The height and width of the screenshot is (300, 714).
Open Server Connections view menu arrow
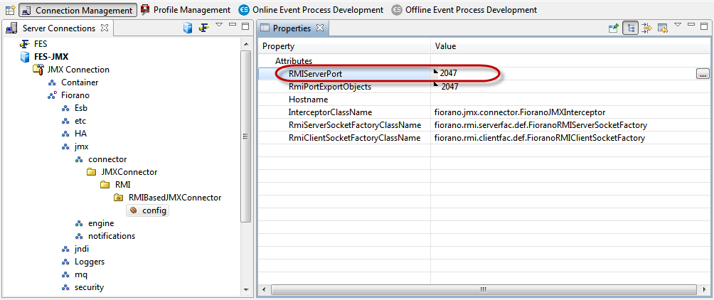(x=219, y=26)
